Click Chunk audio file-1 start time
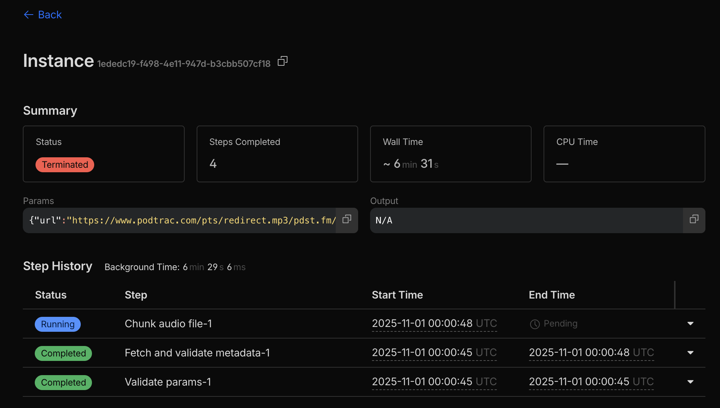The width and height of the screenshot is (720, 408). (434, 323)
